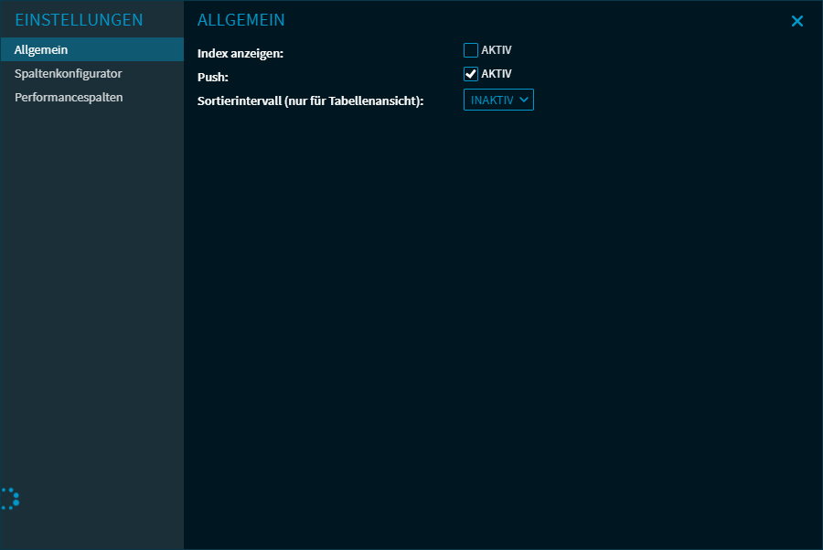
Task: Click the EINSTELLUNGEN sidebar heading
Action: (x=79, y=20)
